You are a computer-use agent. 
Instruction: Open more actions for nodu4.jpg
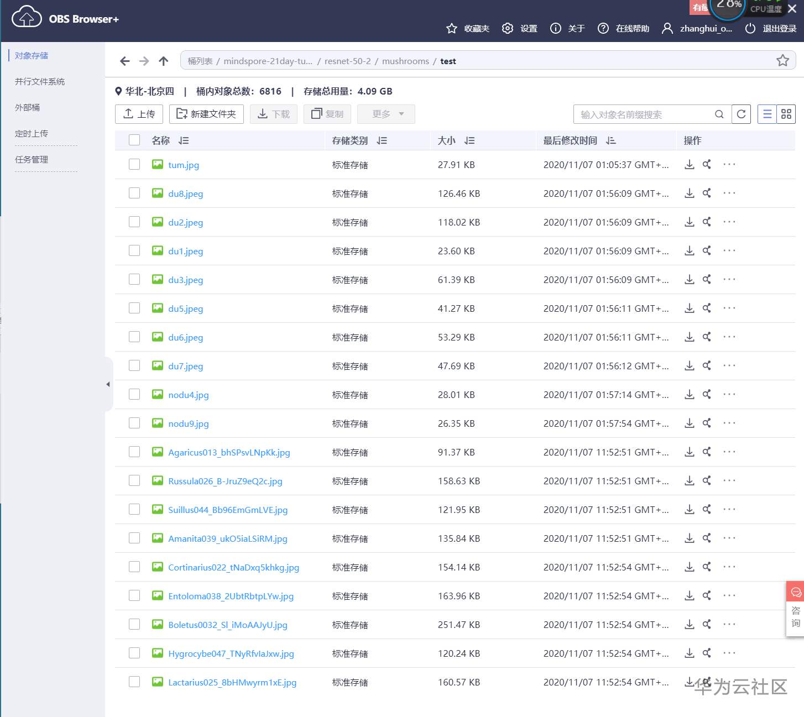coord(729,395)
